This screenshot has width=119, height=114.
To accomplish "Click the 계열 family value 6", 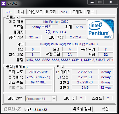I will click(x=33, y=49).
